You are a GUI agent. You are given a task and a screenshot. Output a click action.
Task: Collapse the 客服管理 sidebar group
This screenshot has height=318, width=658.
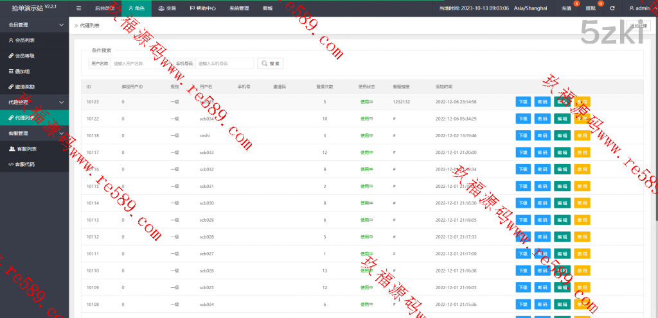[34, 133]
